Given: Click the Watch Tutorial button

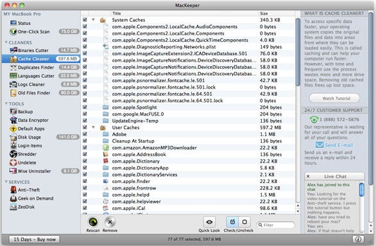Looking at the screenshot, I should pyautogui.click(x=334, y=98).
